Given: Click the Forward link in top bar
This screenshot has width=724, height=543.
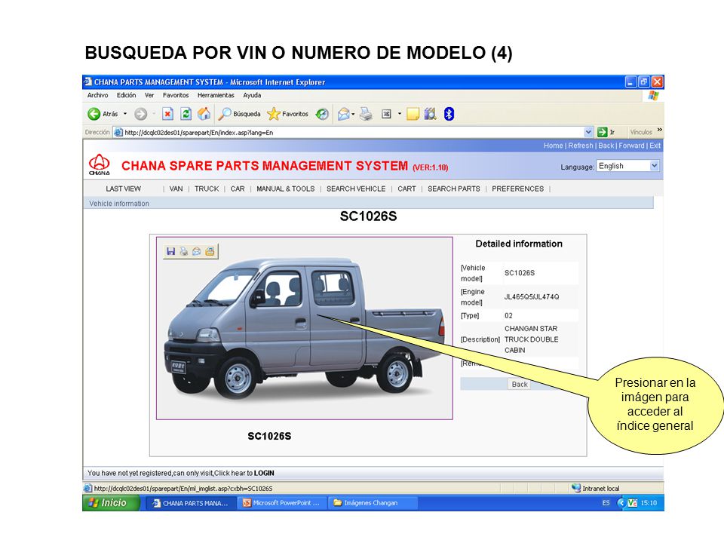Looking at the screenshot, I should coord(632,146).
